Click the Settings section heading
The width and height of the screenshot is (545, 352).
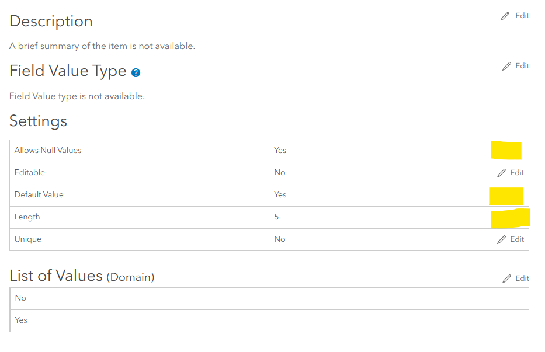(x=37, y=121)
